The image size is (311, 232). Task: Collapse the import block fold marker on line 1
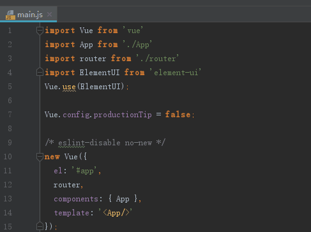coord(40,31)
